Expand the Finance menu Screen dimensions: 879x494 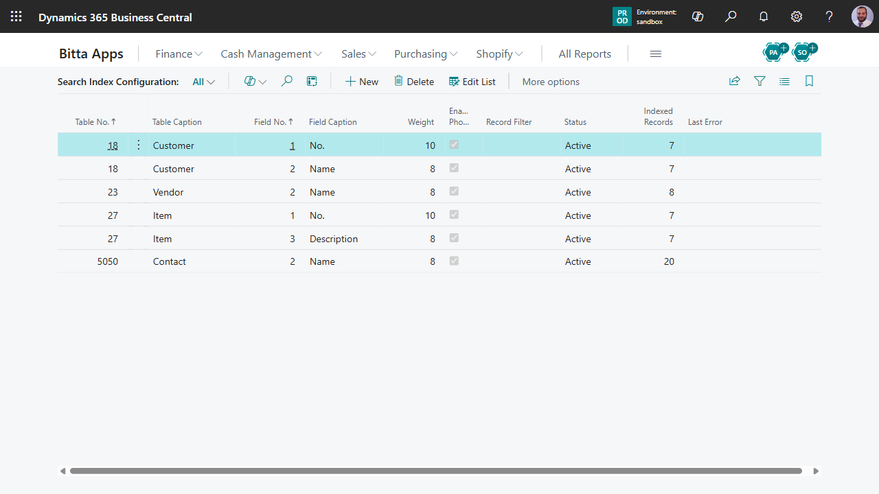(179, 54)
